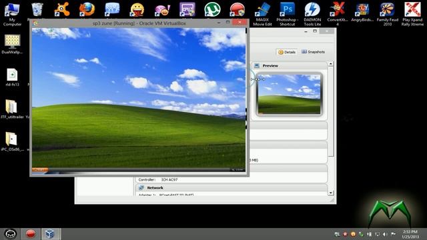This screenshot has height=240, width=427.
Task: Click the red record button on taskbar
Action: pyautogui.click(x=31, y=234)
